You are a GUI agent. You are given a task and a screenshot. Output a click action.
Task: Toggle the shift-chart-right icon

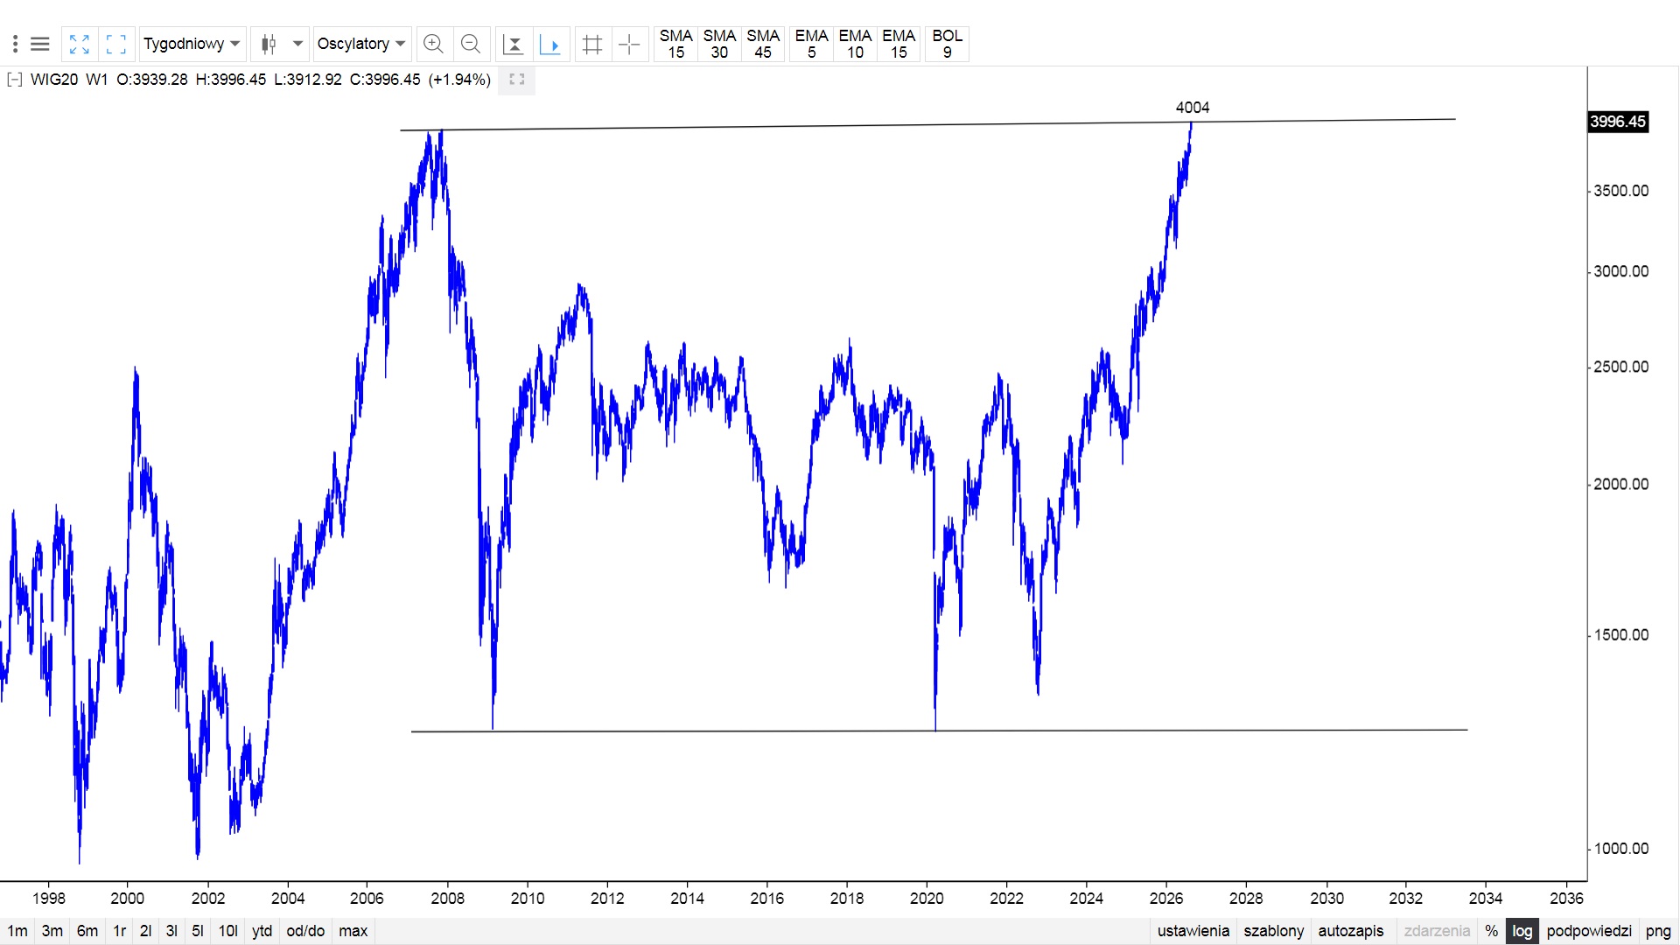(x=550, y=44)
